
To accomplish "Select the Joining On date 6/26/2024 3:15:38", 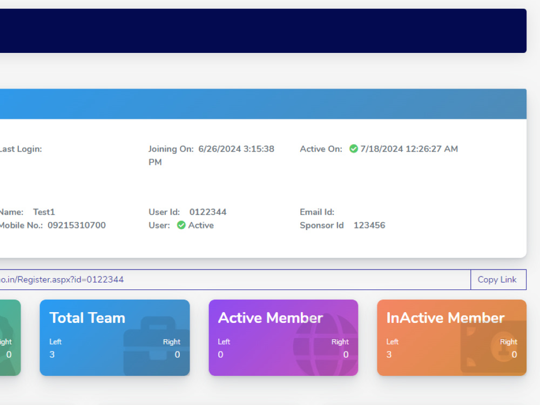I will click(237, 149).
